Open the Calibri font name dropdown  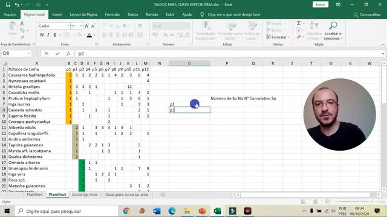68,26
